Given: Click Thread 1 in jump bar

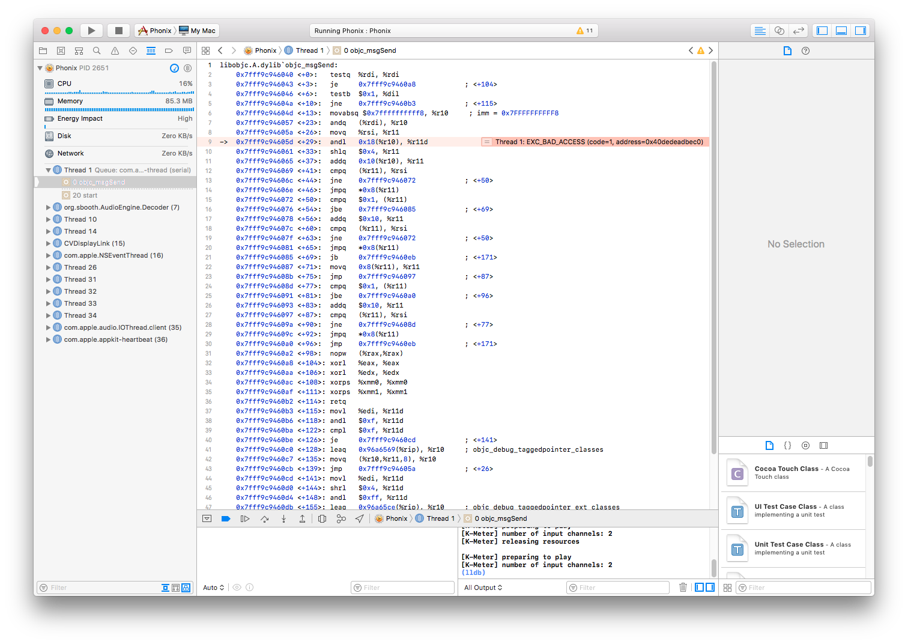Looking at the screenshot, I should coord(304,50).
